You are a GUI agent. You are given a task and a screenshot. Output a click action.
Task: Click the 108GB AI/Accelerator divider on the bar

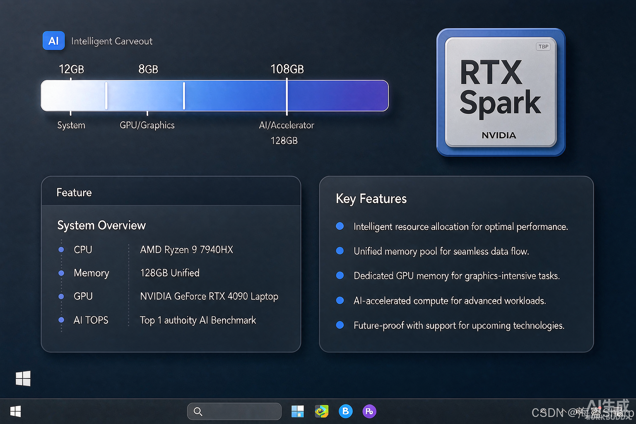click(287, 96)
